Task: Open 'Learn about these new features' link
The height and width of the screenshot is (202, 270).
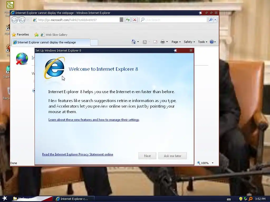Action: [x=94, y=120]
